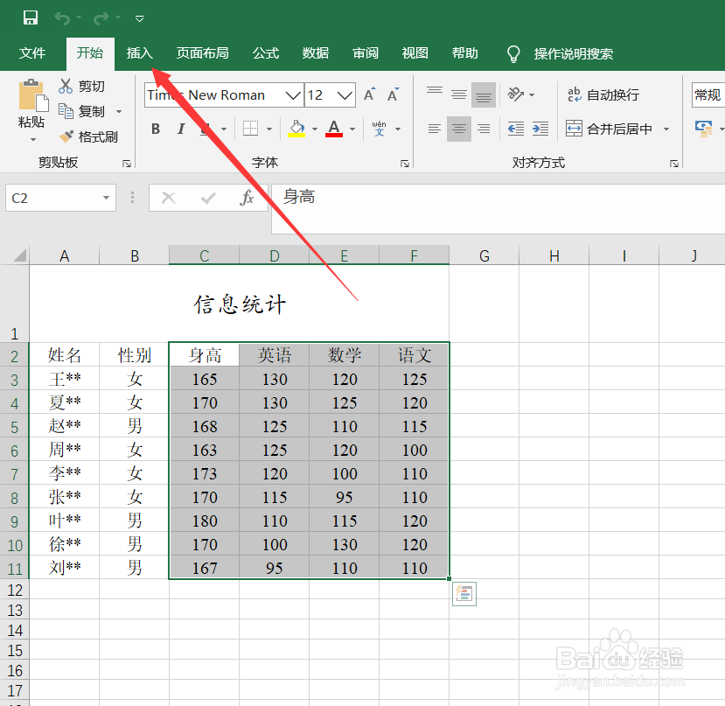
Task: Open the 插入 ribbon tab
Action: click(x=140, y=53)
